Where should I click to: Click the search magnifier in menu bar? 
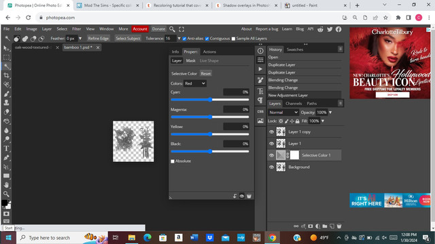172,29
